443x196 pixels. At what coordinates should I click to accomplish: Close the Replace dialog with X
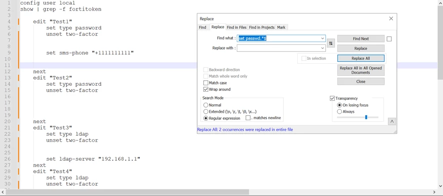point(391,18)
